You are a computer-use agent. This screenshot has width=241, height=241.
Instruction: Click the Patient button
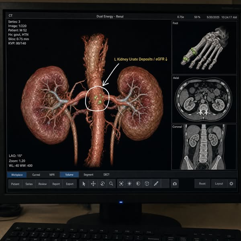point(15,184)
